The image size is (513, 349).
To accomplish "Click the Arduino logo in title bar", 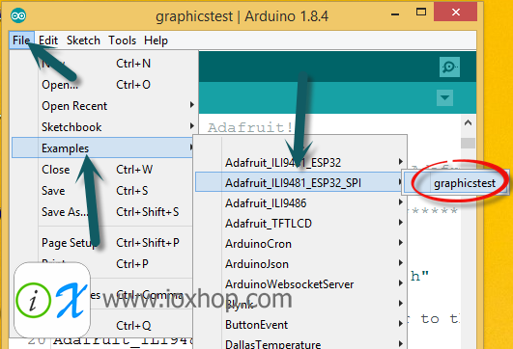I will (x=18, y=15).
